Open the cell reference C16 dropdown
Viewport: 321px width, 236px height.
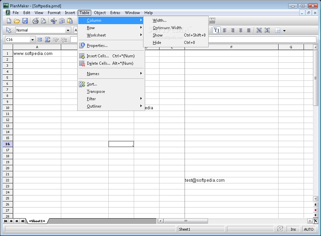32,40
